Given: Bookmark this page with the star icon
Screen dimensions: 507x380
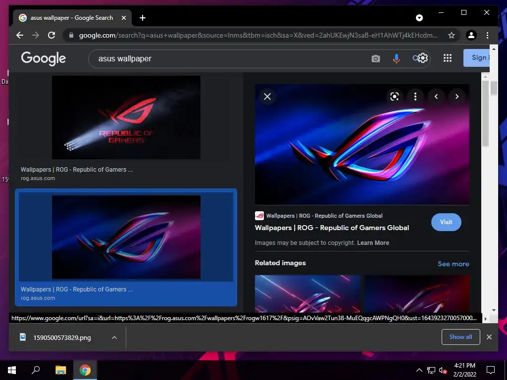Looking at the screenshot, I should click(452, 35).
